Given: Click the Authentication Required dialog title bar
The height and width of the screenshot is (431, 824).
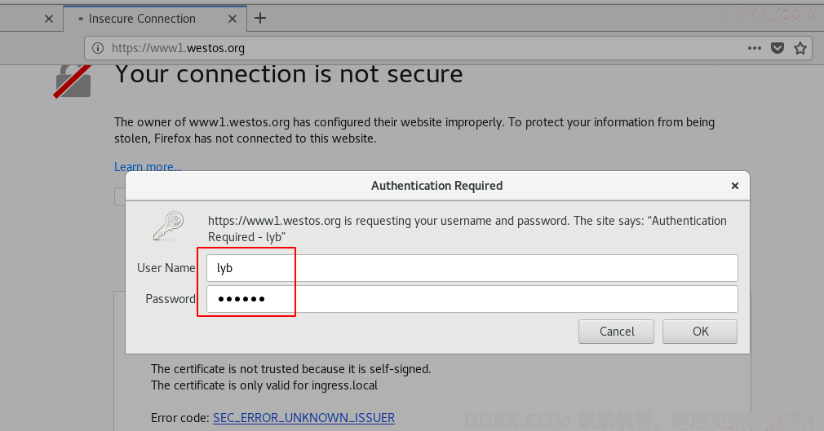Looking at the screenshot, I should (437, 186).
